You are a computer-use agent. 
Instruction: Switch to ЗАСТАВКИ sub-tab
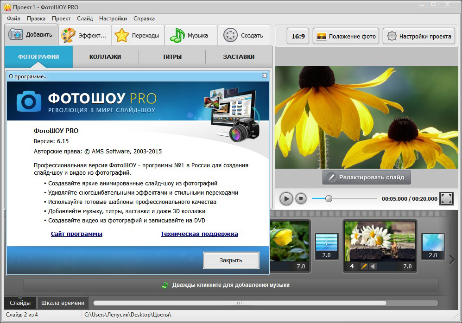(x=239, y=57)
